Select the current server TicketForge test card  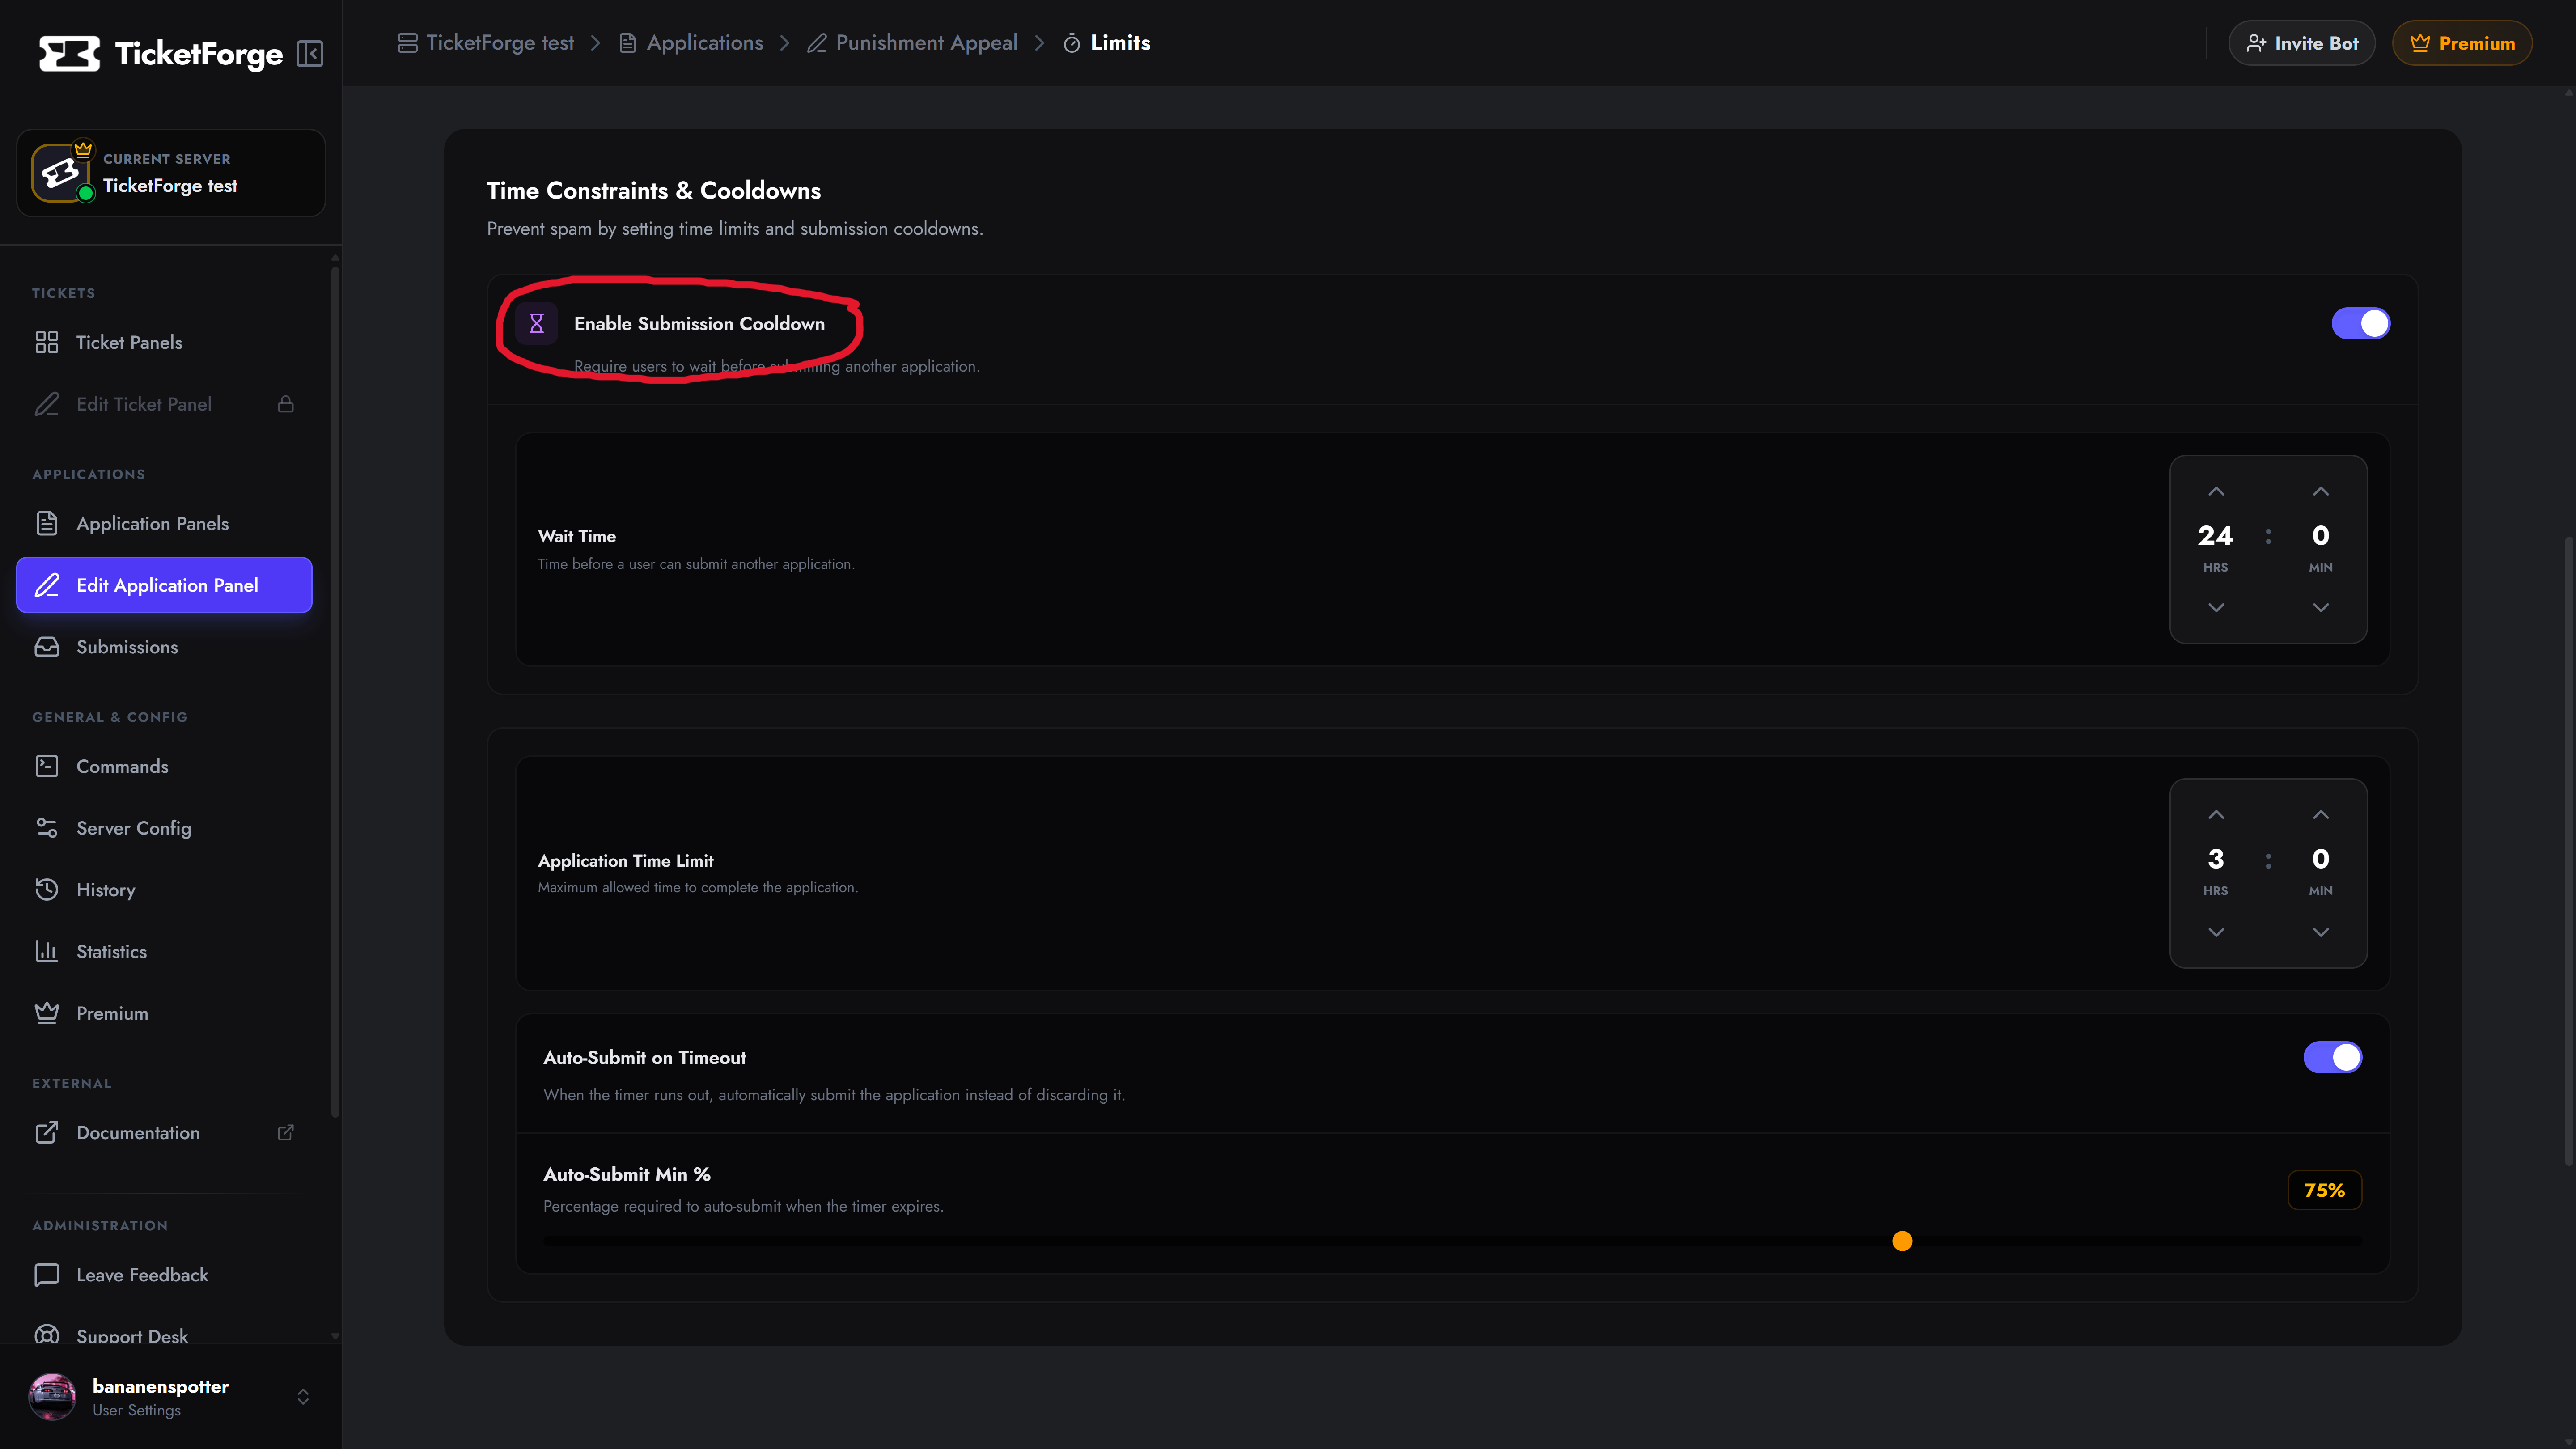coord(171,173)
